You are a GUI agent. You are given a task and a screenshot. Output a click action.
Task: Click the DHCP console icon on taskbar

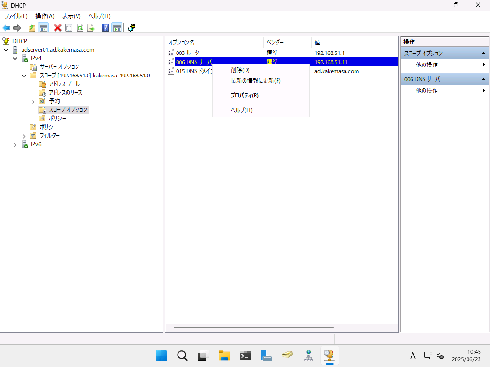pyautogui.click(x=329, y=356)
